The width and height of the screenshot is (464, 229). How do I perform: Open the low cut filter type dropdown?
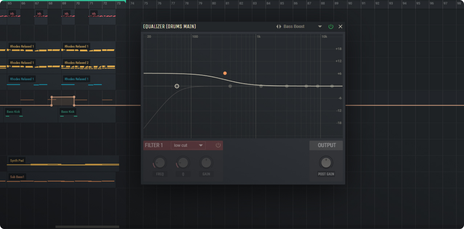[188, 145]
